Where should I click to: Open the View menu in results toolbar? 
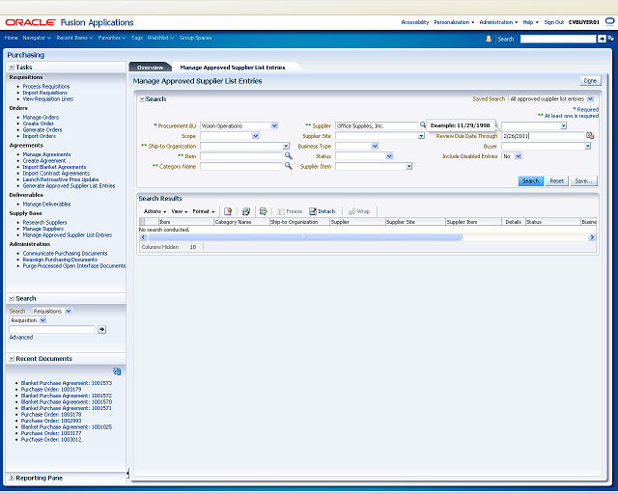180,211
